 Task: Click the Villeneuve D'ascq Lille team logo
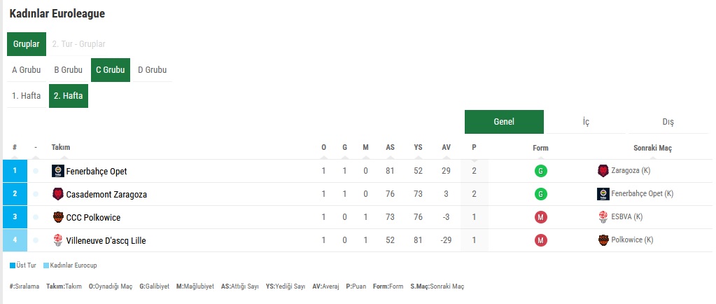58,240
